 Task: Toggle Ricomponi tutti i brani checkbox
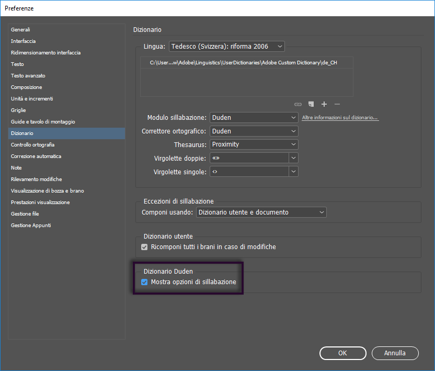click(144, 247)
